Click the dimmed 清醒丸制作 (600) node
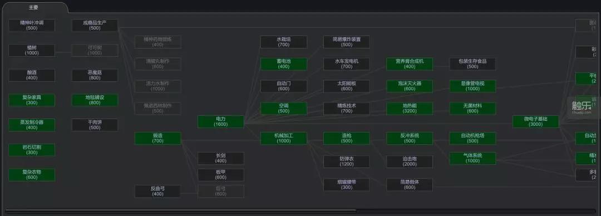601x216 pixels. (158, 63)
